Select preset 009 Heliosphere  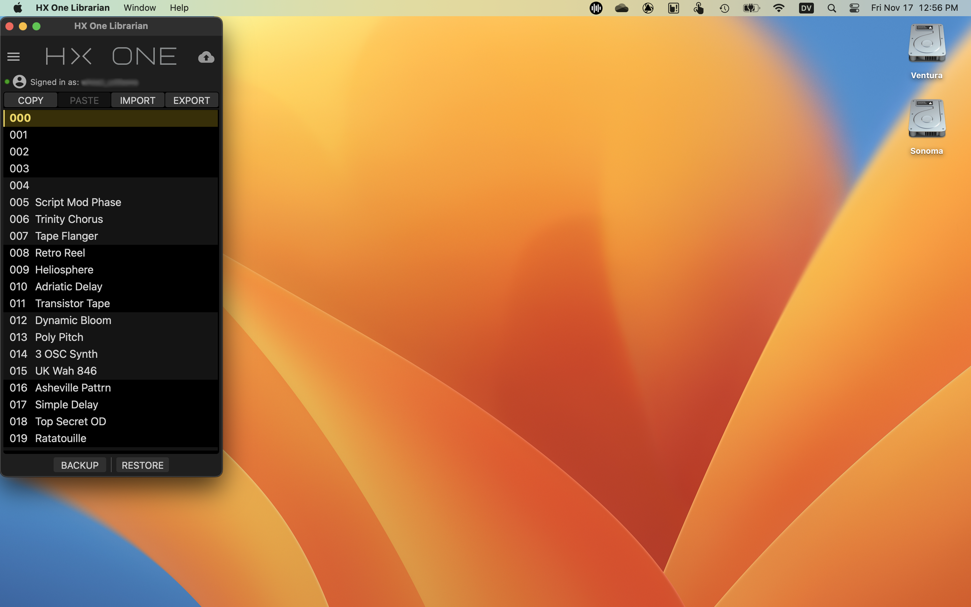(x=111, y=270)
